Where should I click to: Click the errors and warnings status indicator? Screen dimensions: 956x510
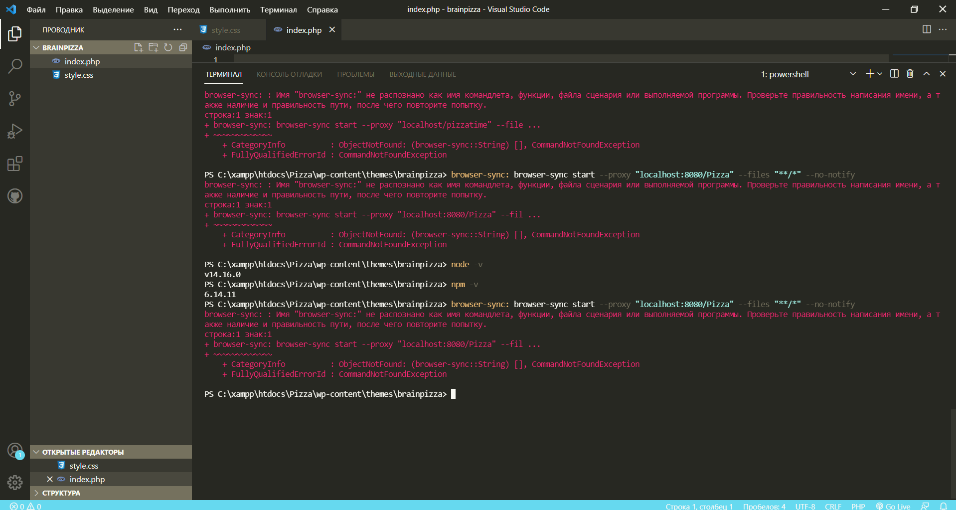coord(25,506)
